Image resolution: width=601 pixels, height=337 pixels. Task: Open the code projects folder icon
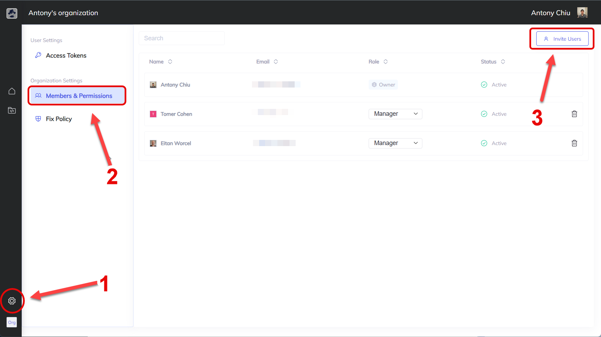[12, 110]
